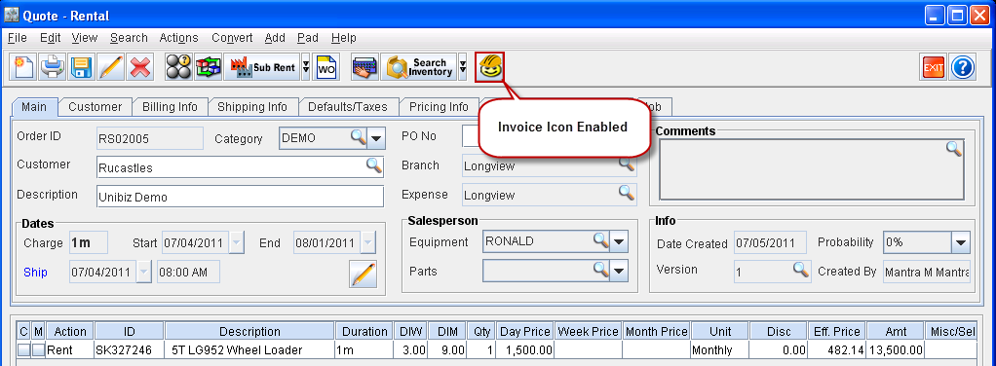The height and width of the screenshot is (366, 996).
Task: Open the Pad menu
Action: coord(308,38)
